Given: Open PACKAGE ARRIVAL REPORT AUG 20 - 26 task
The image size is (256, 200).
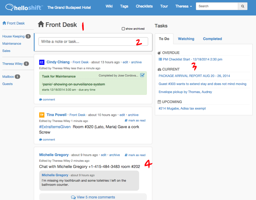Looking at the screenshot, I should 194,76.
